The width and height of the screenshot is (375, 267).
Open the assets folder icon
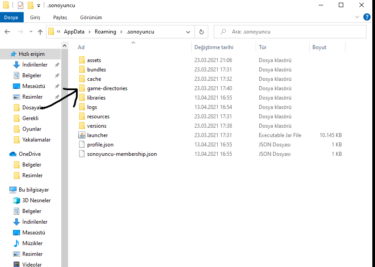click(82, 60)
